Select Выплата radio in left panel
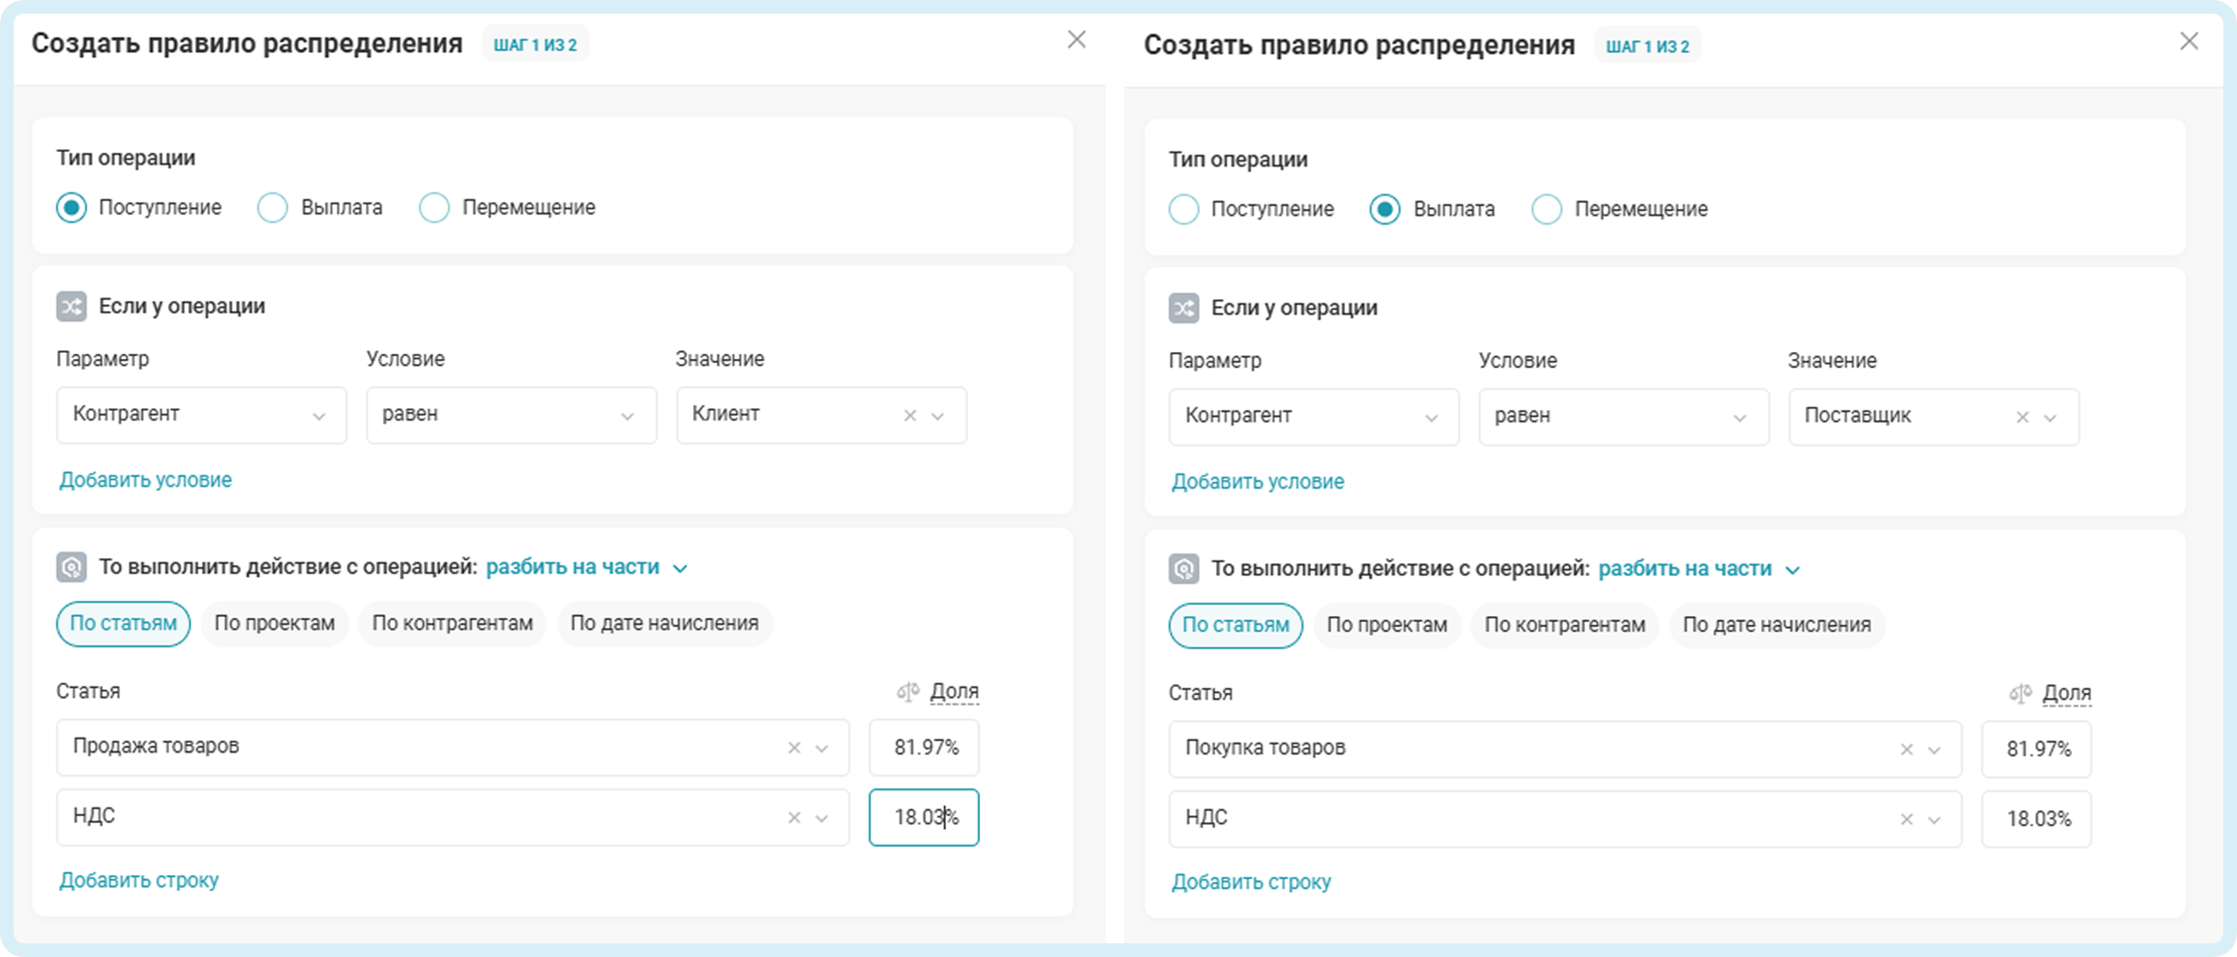2237x957 pixels. 273,208
